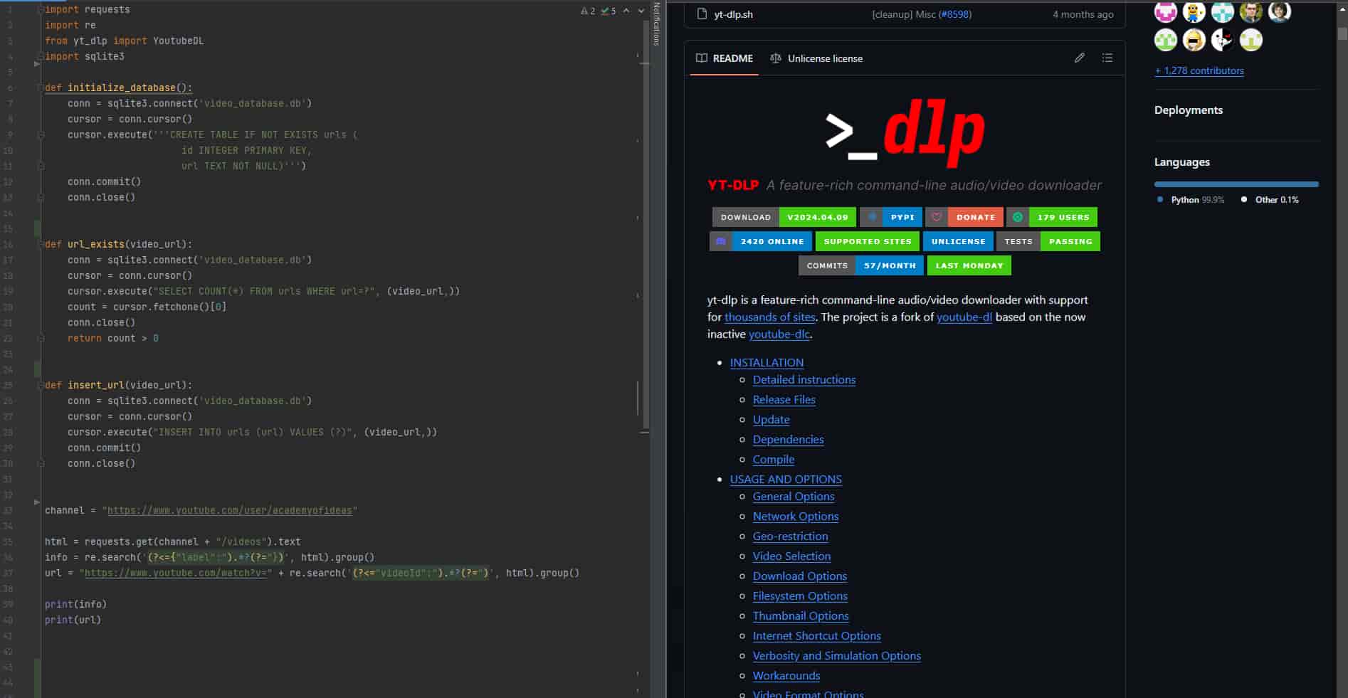Image resolution: width=1348 pixels, height=698 pixels.
Task: Click the blue Languages bar
Action: 1236,184
